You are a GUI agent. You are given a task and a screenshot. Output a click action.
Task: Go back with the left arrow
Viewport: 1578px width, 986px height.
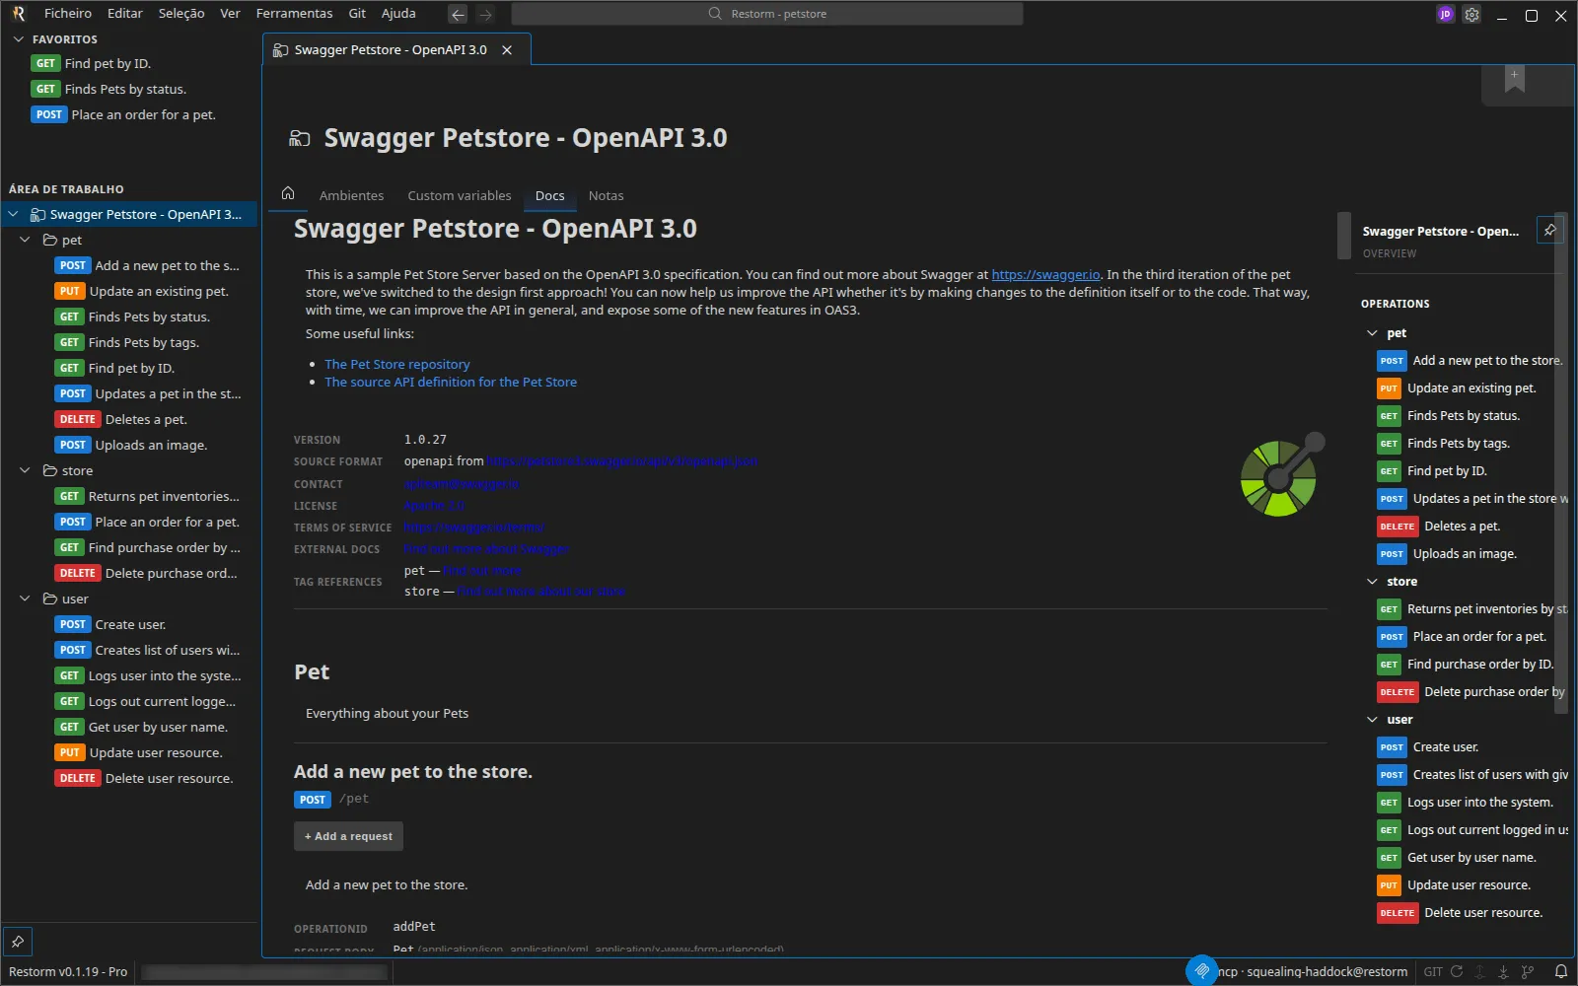click(458, 14)
